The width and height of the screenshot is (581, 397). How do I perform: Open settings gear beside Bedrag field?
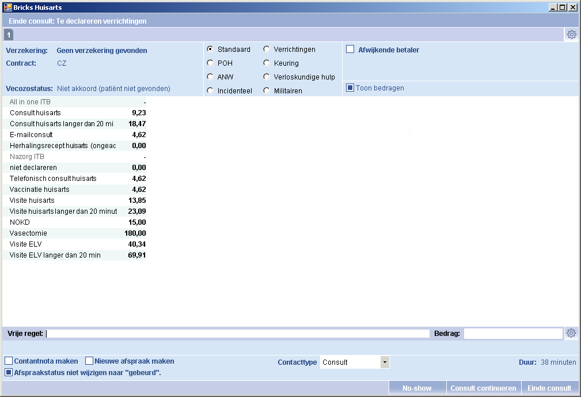[571, 333]
